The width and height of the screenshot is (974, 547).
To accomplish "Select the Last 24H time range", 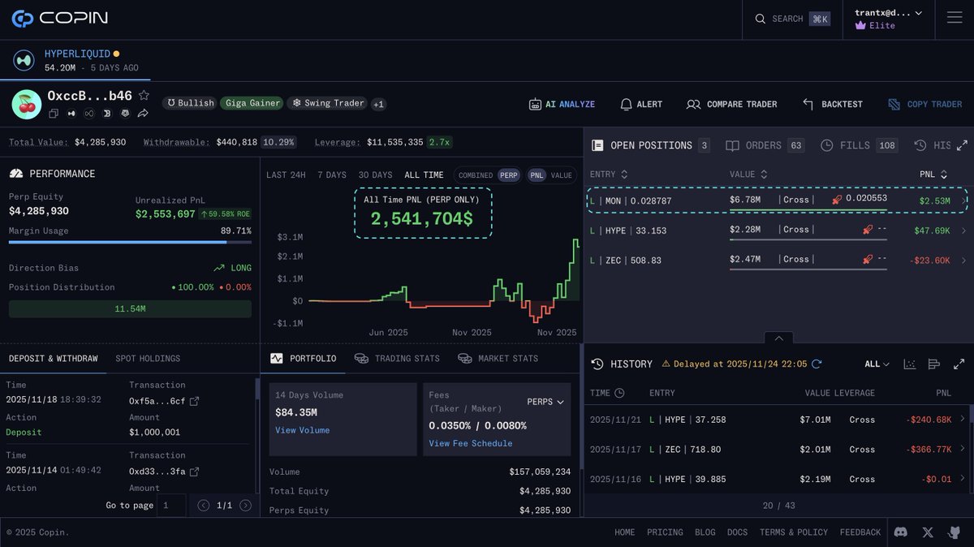I will pyautogui.click(x=286, y=174).
